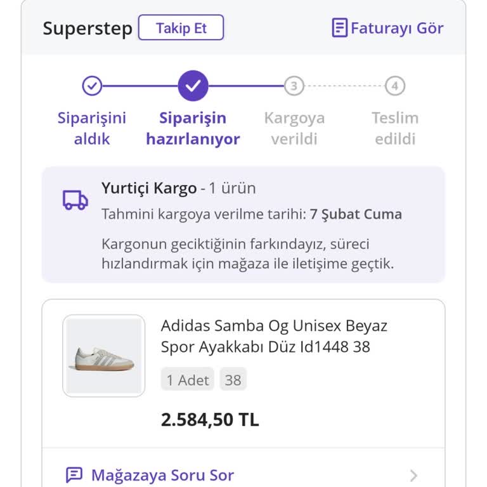The width and height of the screenshot is (487, 487).
Task: Click the Adidas Samba shoe thumbnail
Action: 104,356
